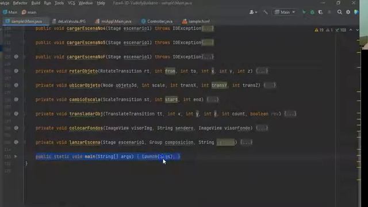Expand folded body of cambioEscala
This screenshot has width=368, height=207.
[x=213, y=99]
